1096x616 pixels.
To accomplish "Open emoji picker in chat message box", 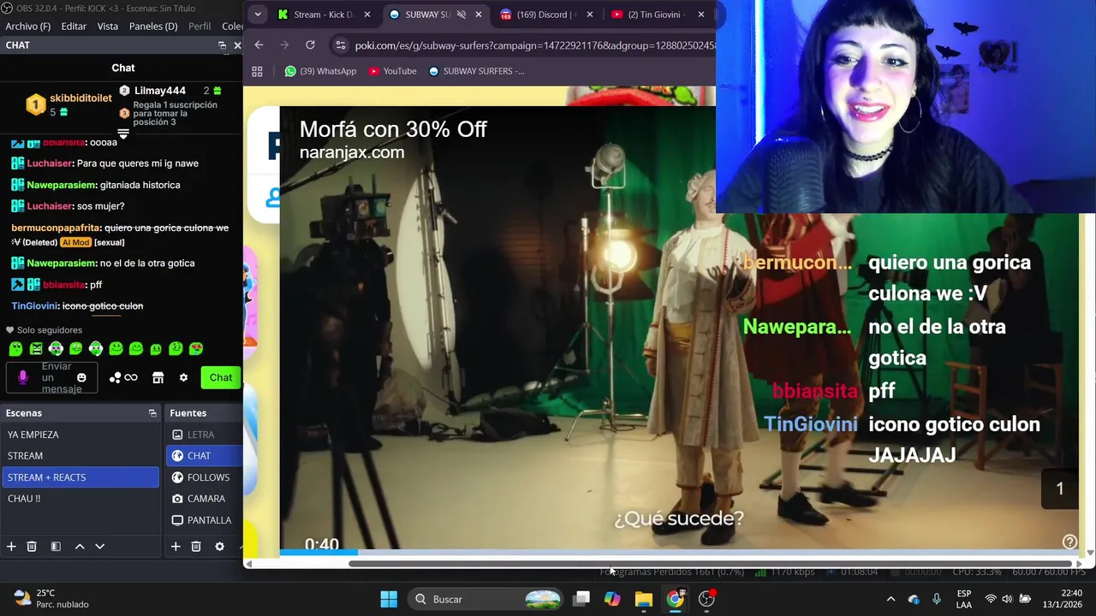I will pyautogui.click(x=81, y=377).
